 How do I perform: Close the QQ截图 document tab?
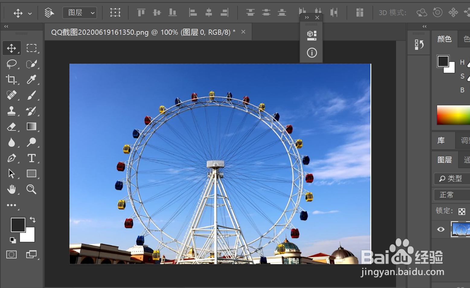point(243,32)
